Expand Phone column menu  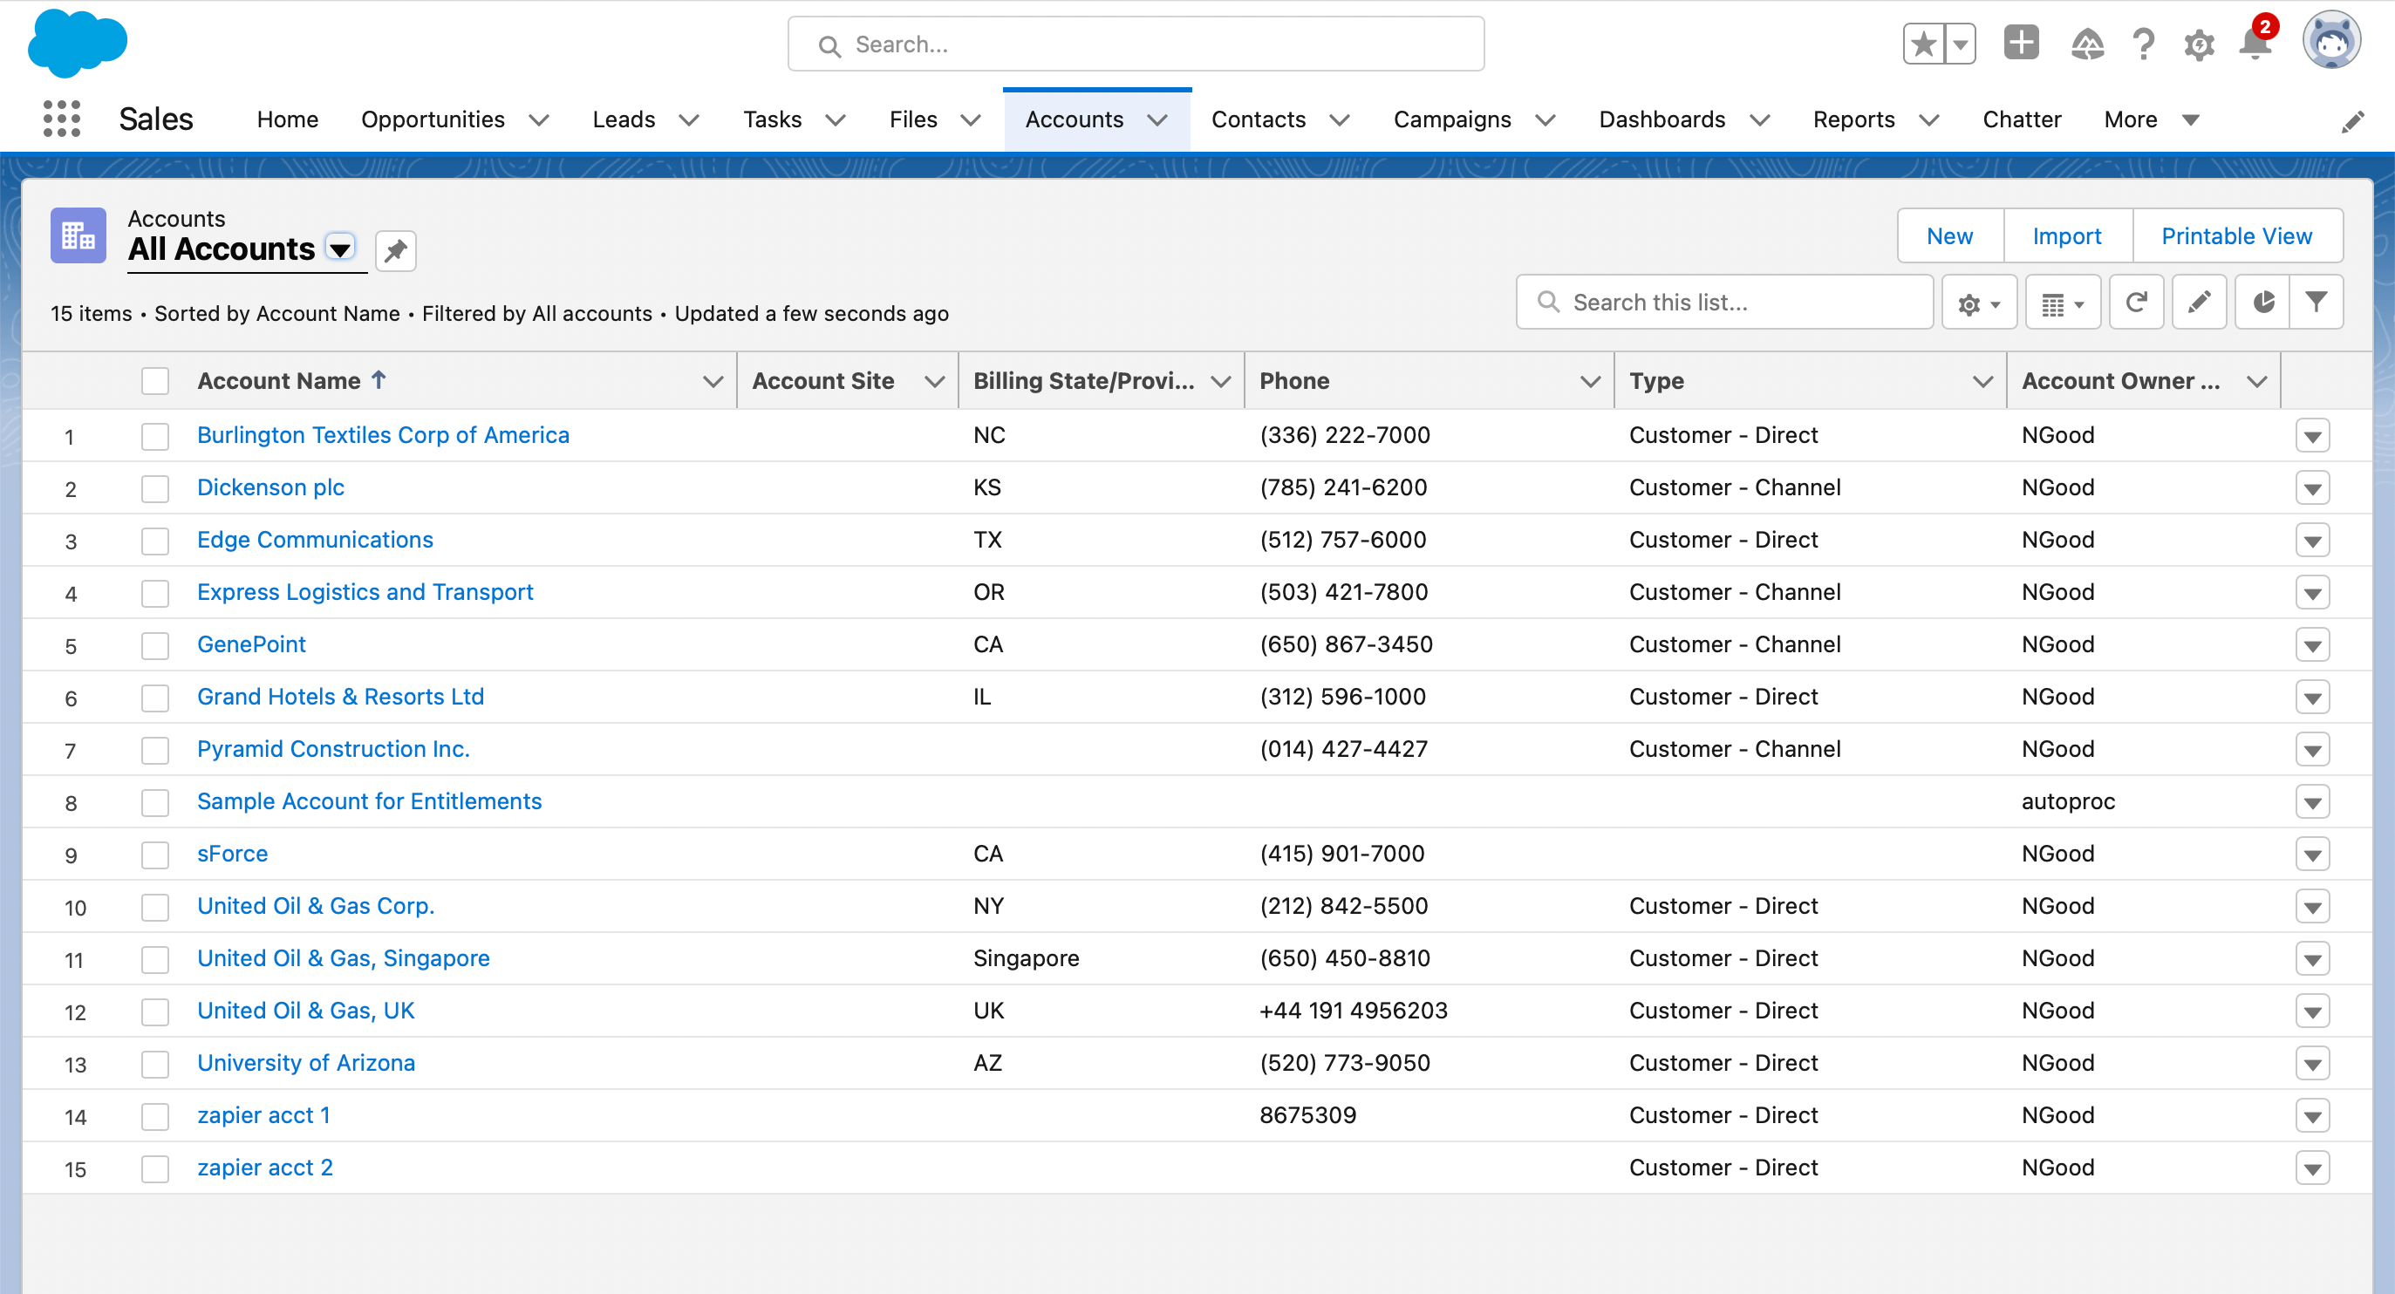(1591, 381)
